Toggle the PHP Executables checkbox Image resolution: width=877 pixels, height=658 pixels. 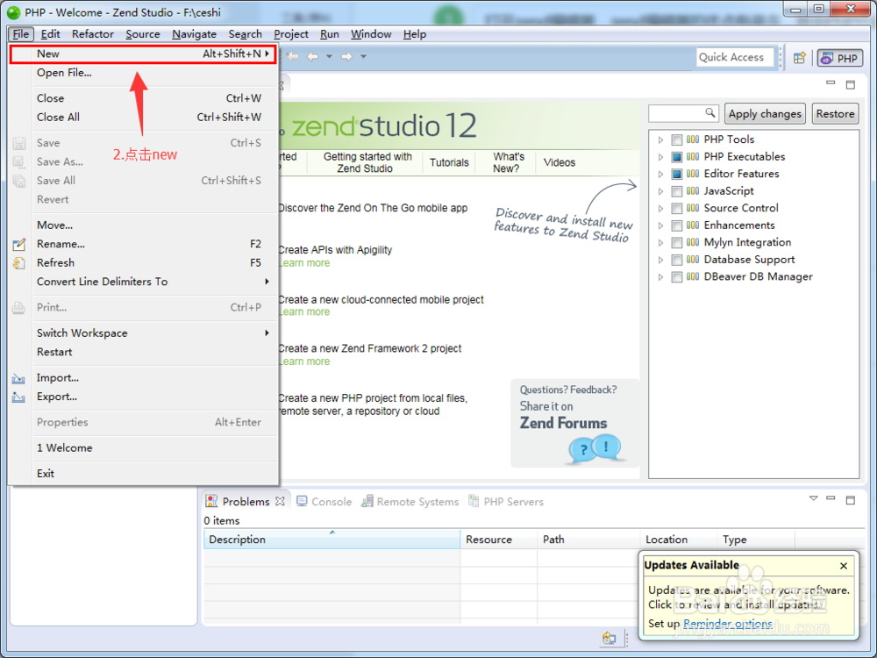677,157
